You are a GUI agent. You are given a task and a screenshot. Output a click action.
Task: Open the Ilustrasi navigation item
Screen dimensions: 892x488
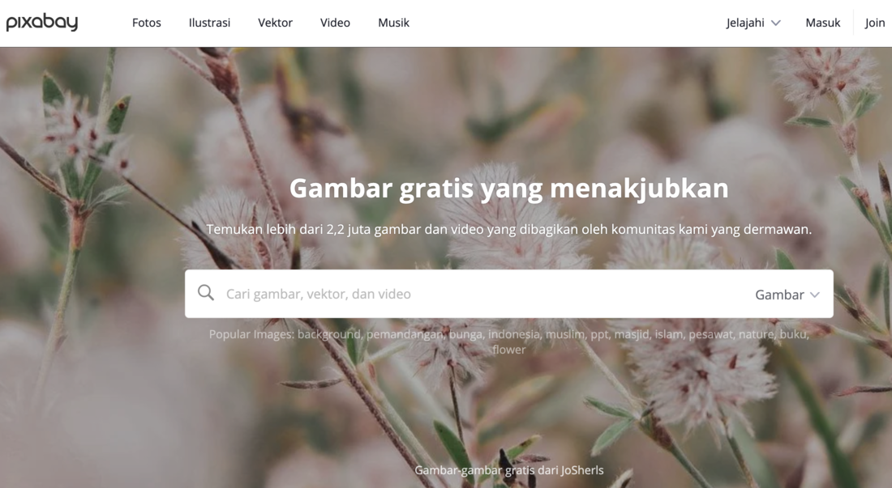[x=209, y=23]
